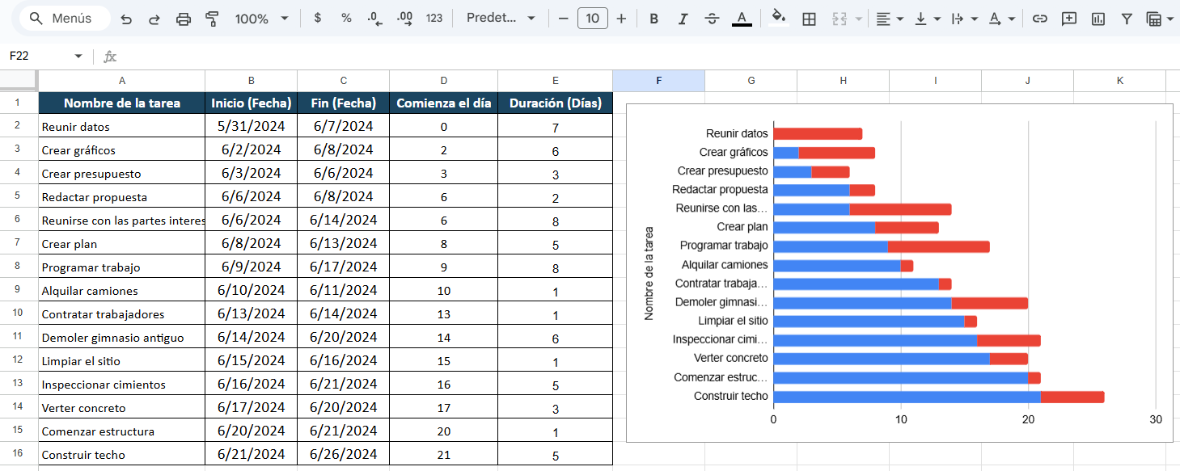Open the borders tool

[x=809, y=18]
